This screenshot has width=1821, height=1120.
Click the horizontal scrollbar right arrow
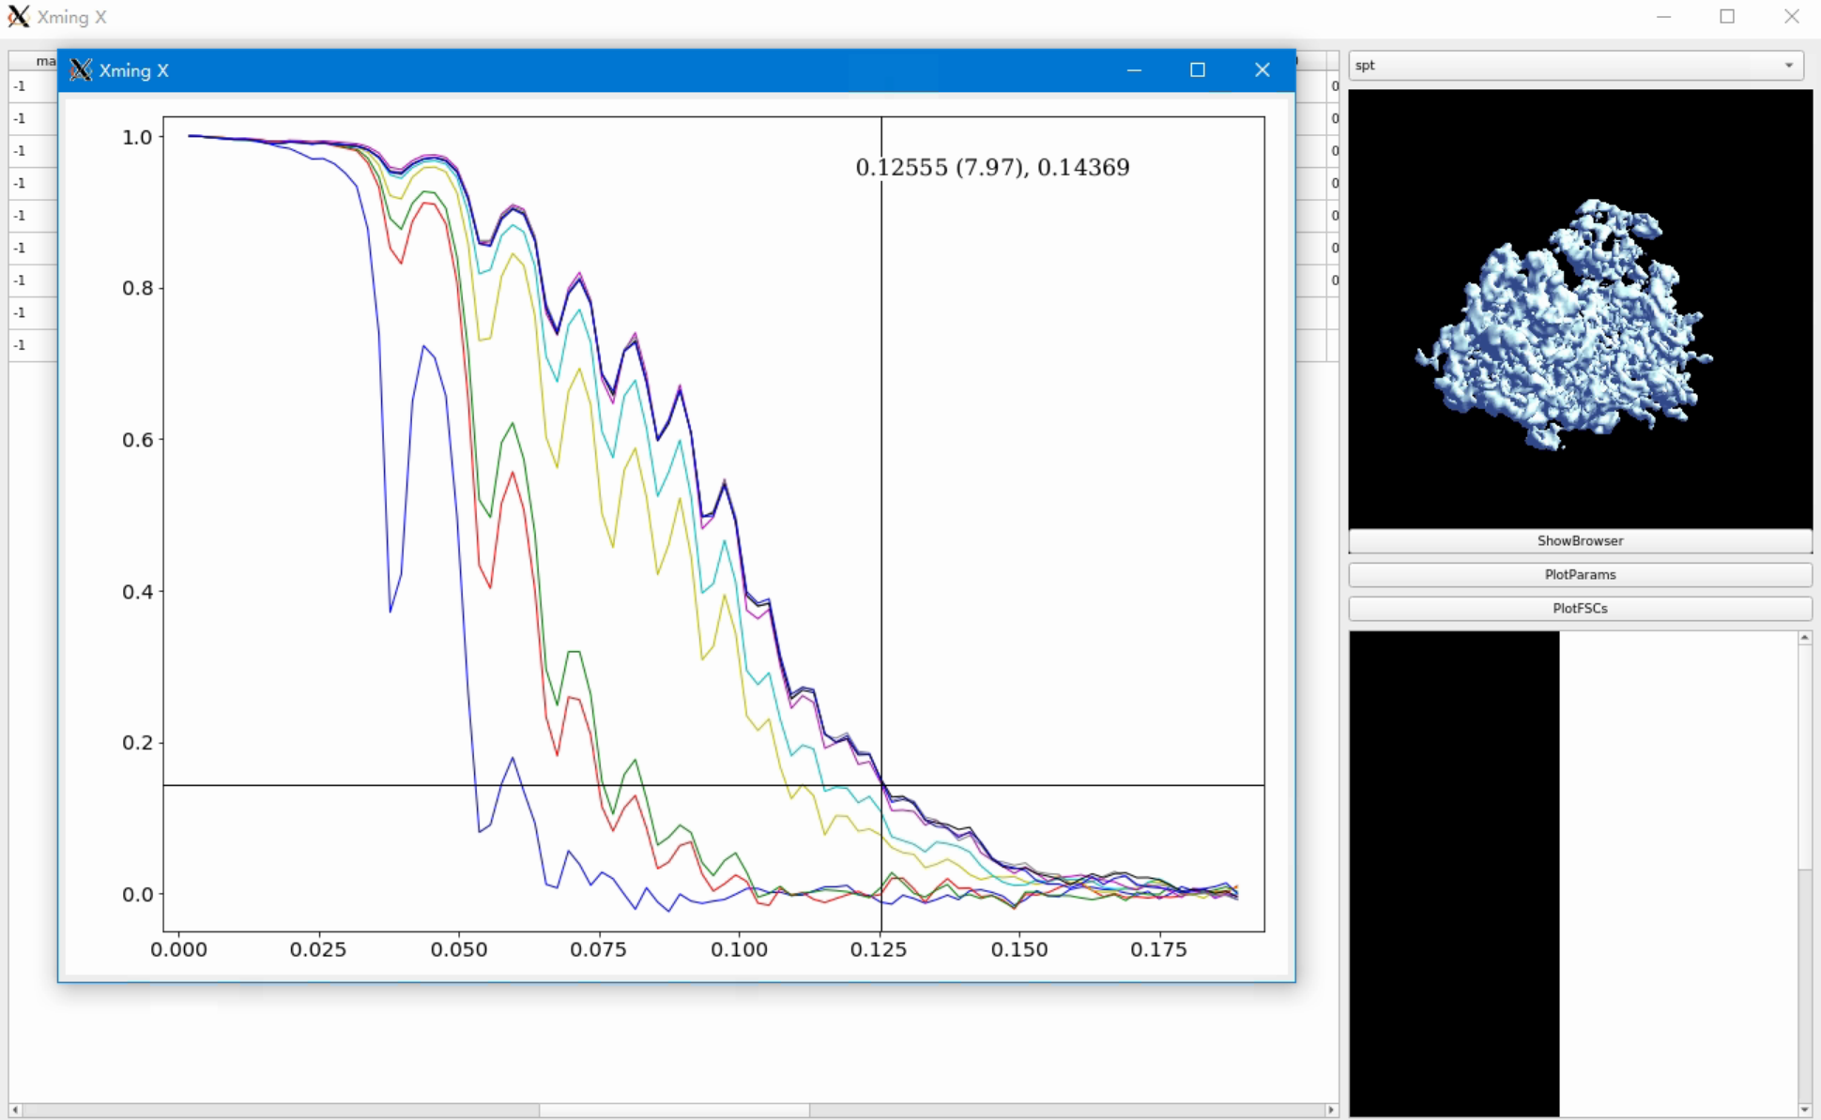pyautogui.click(x=1330, y=1110)
